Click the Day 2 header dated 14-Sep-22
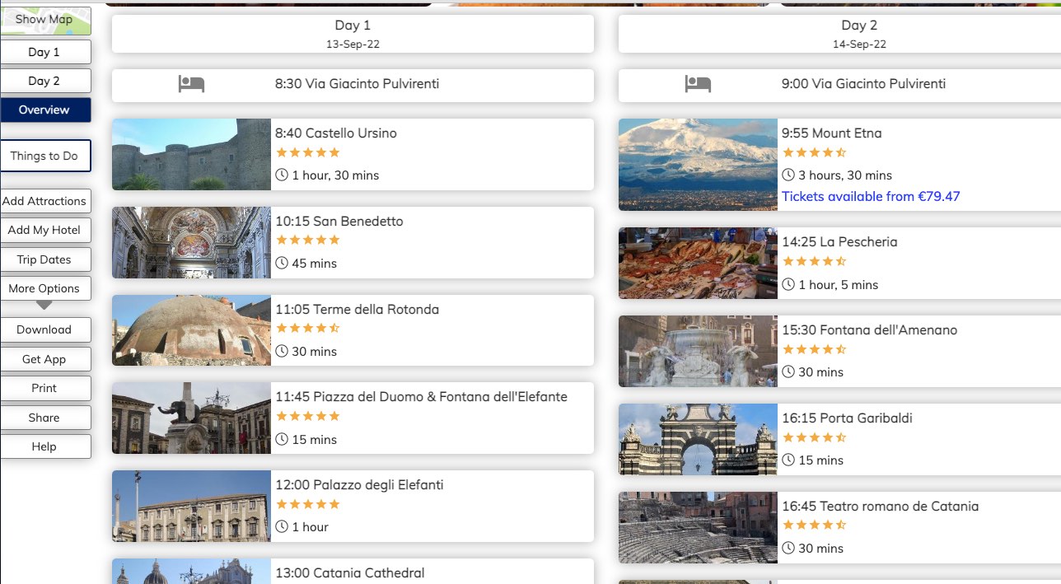This screenshot has height=584, width=1061. point(839,34)
